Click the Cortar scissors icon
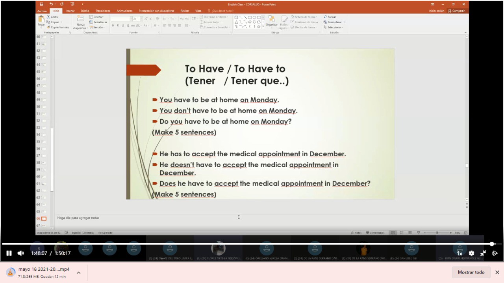Image resolution: width=504 pixels, height=283 pixels. (x=49, y=17)
